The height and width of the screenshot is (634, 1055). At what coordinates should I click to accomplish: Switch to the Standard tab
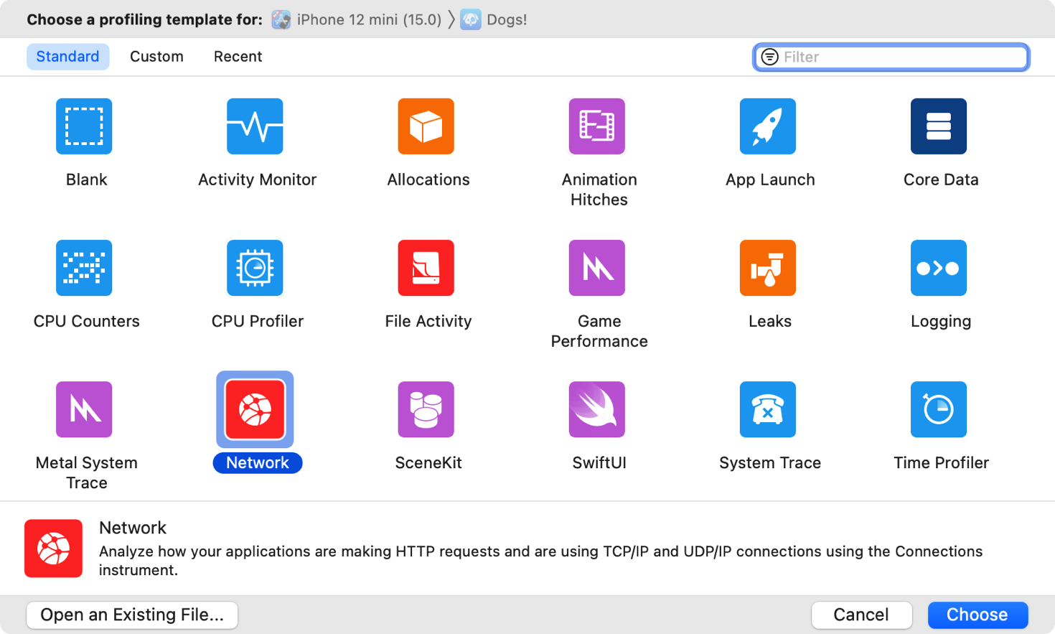(67, 57)
